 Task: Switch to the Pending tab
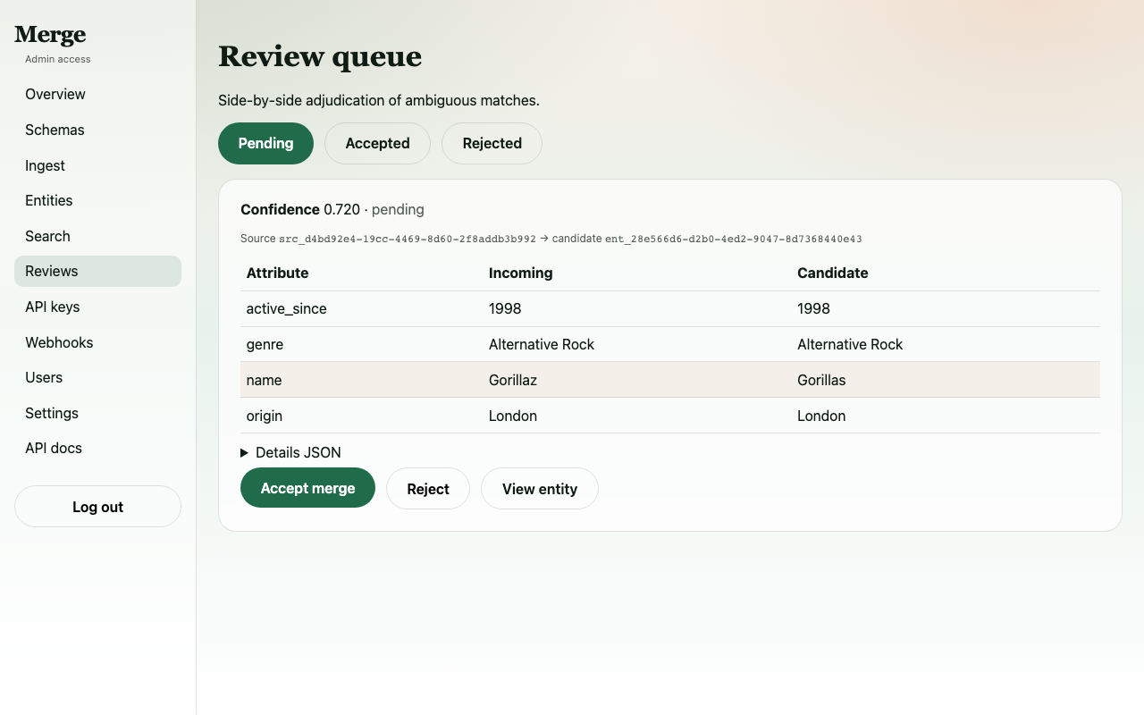(265, 143)
